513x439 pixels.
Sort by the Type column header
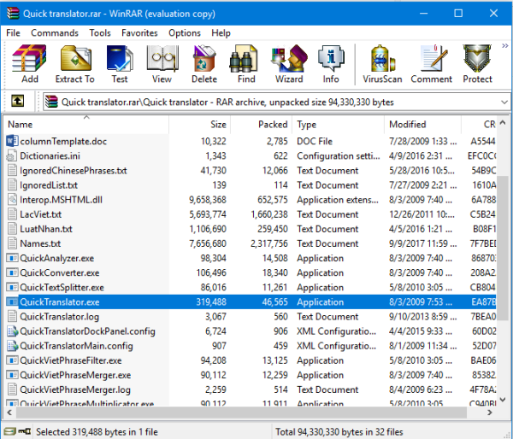pos(338,124)
